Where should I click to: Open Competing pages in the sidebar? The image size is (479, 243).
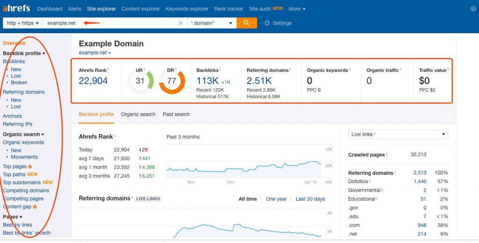(x=23, y=199)
